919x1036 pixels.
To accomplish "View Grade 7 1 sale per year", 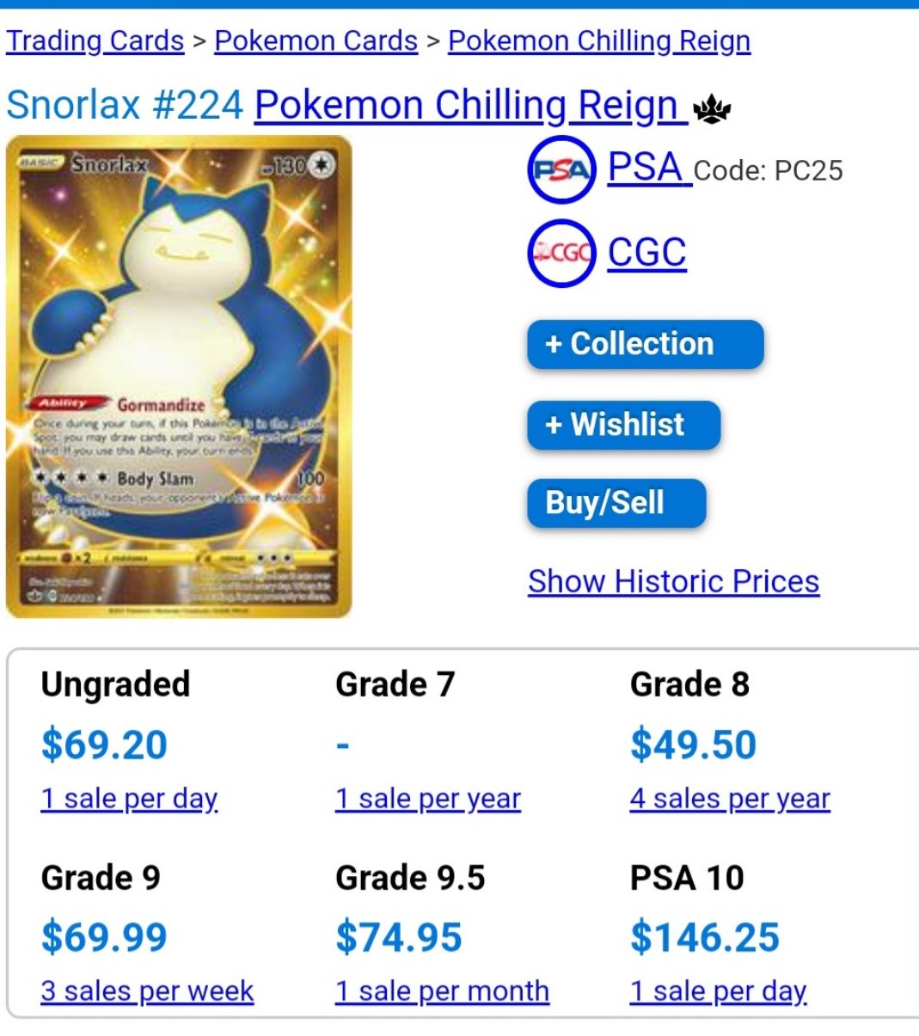I will (428, 799).
